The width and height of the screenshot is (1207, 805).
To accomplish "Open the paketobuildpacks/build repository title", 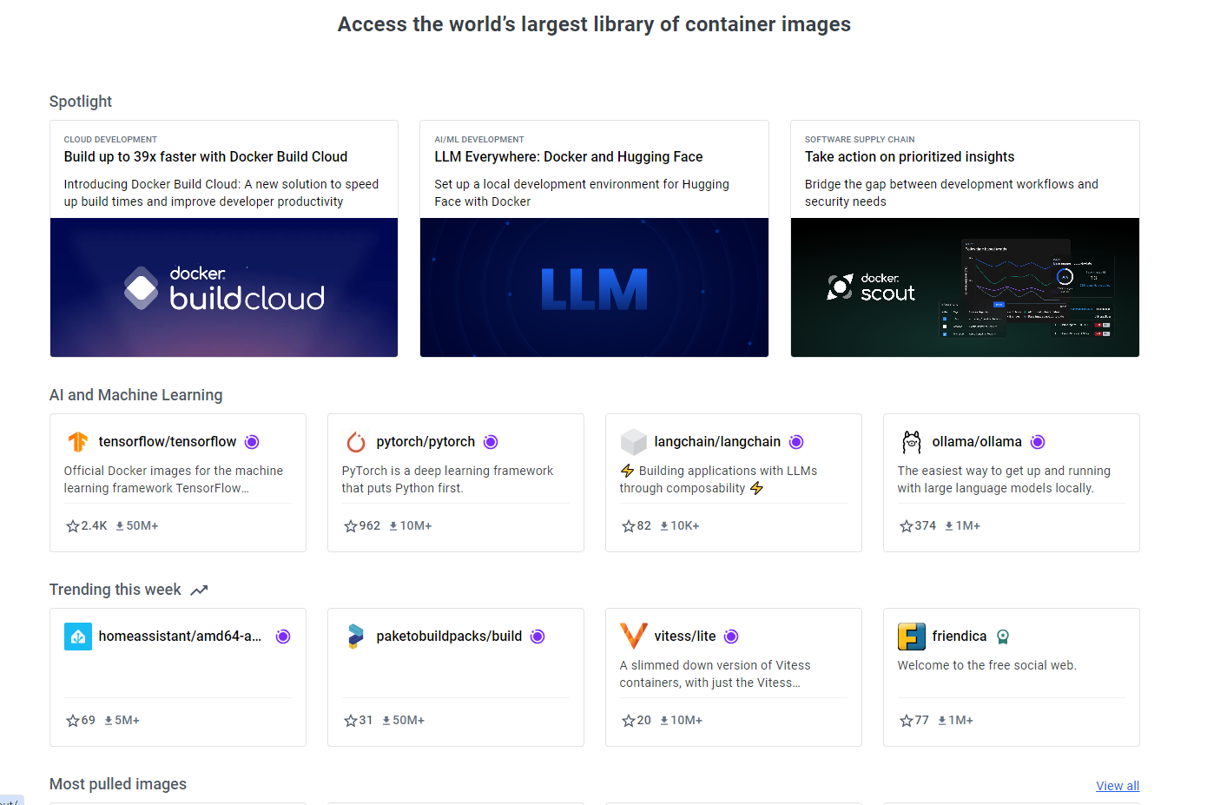I will tap(449, 637).
